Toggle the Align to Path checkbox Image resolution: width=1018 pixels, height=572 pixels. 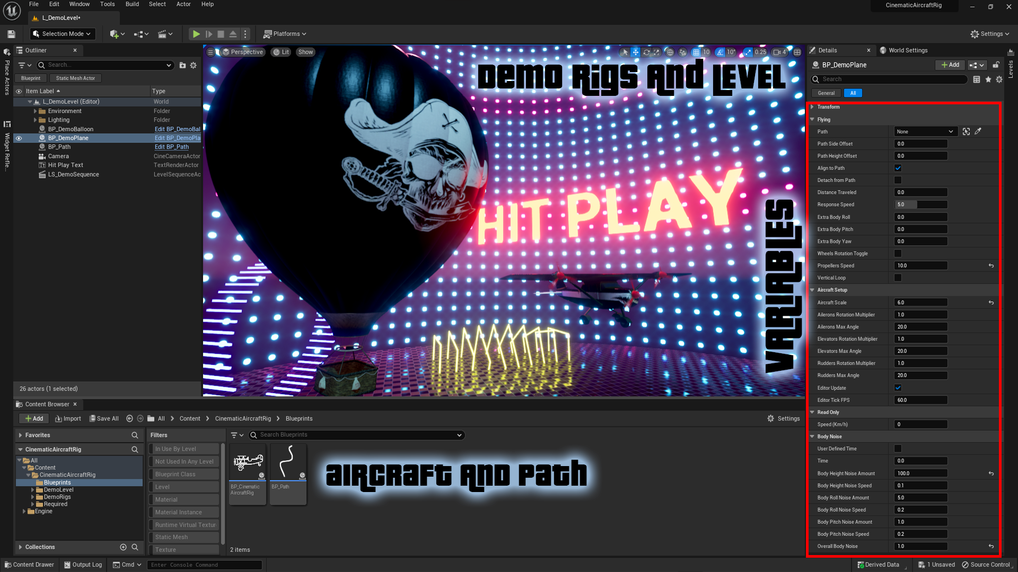click(x=898, y=168)
